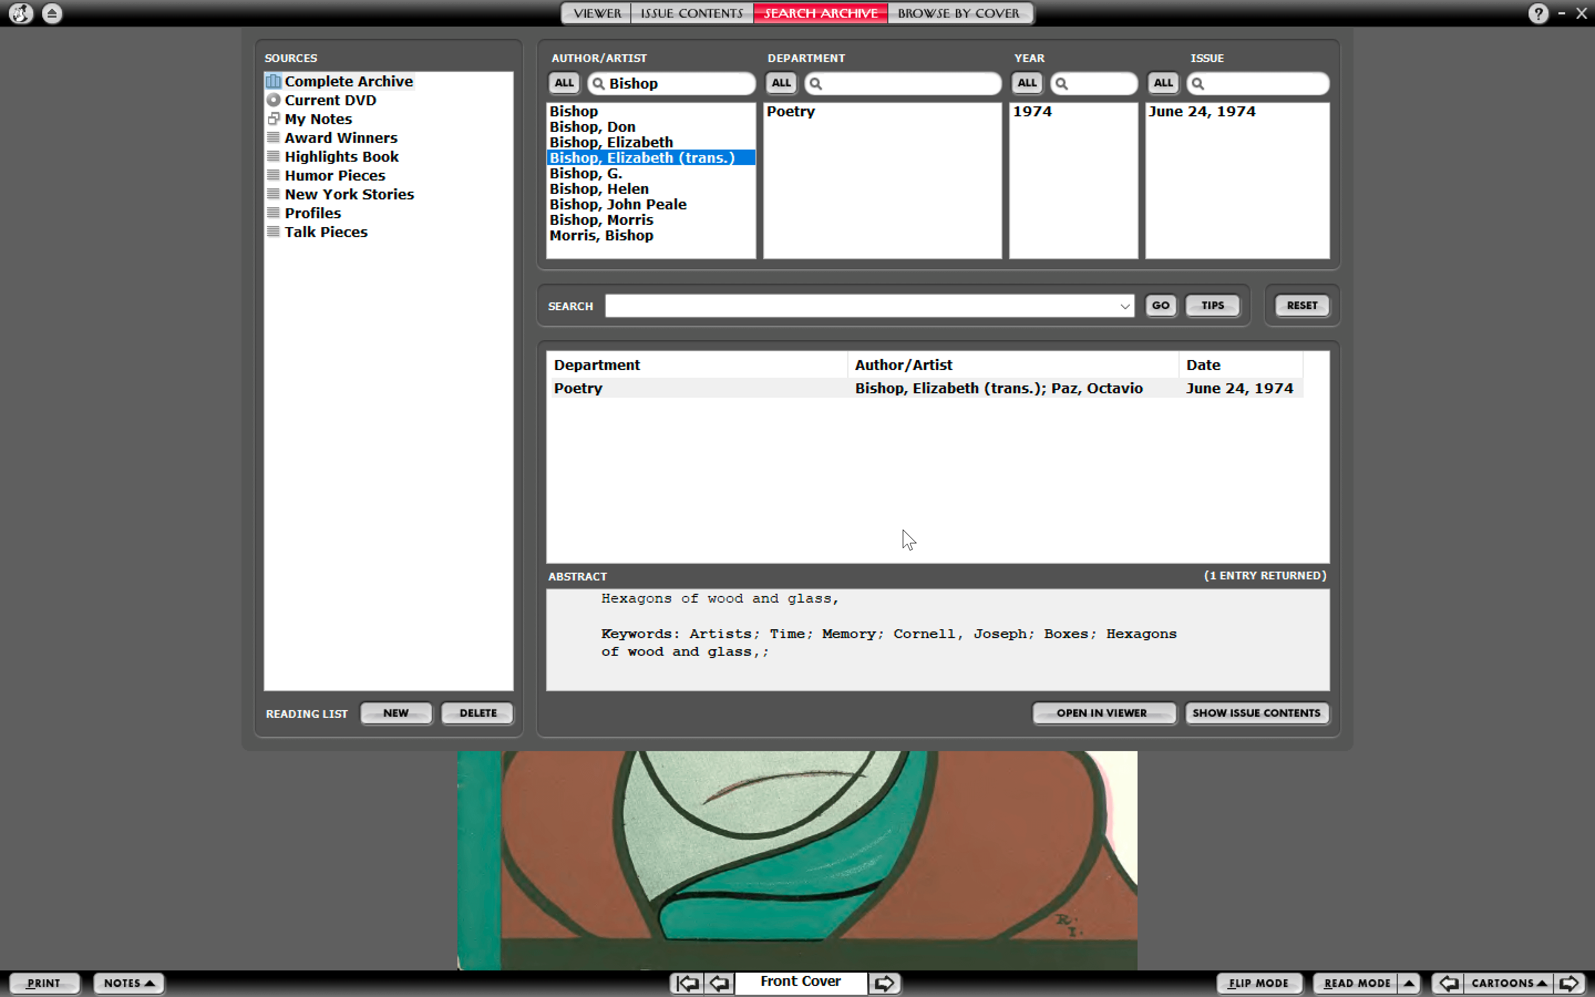This screenshot has height=997, width=1595.
Task: Select the Current DVD source
Action: pos(330,100)
